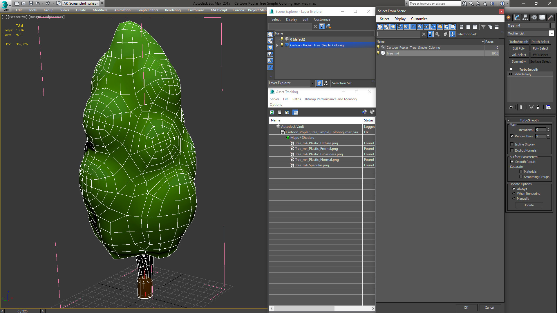Click Refresh icon in Asset Tracking toolbar
The image size is (557, 313).
point(272,112)
